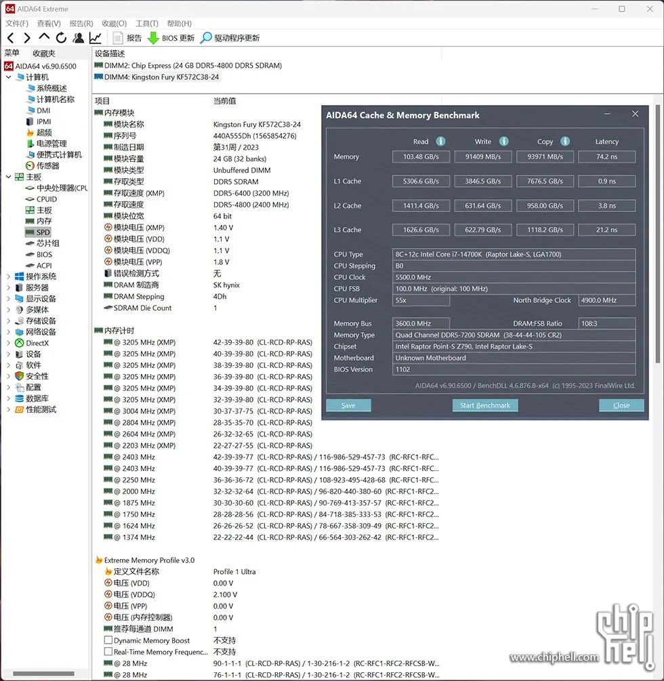Go up one level with the up arrow icon

pyautogui.click(x=44, y=37)
